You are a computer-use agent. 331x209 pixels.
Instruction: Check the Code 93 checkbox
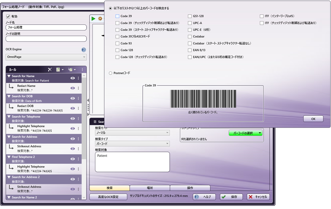click(117, 43)
